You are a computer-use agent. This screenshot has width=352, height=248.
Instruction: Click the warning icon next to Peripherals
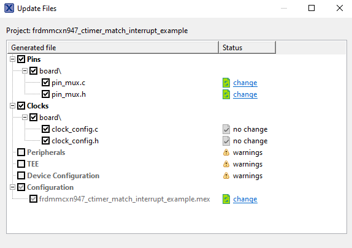point(226,152)
